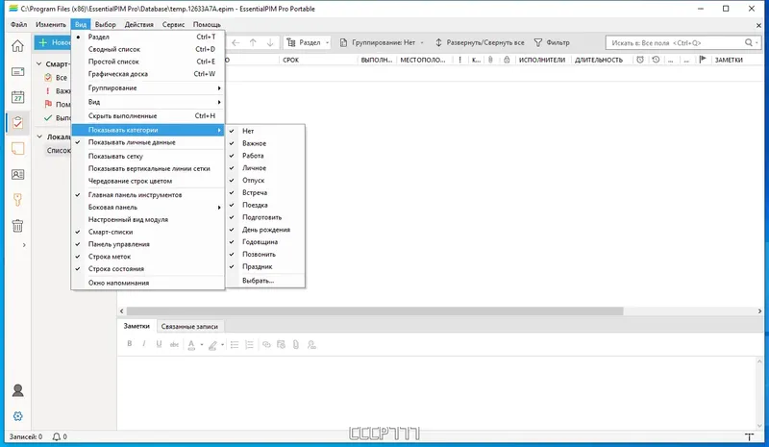
Task: Click the reminder bell in status bar
Action: 57,436
